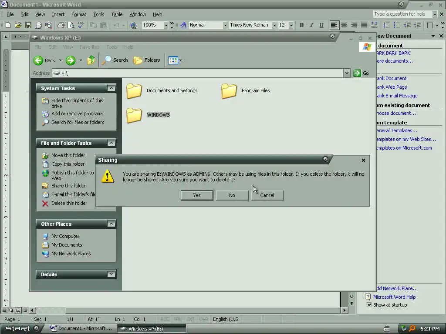Expand the Details panel

pyautogui.click(x=111, y=274)
